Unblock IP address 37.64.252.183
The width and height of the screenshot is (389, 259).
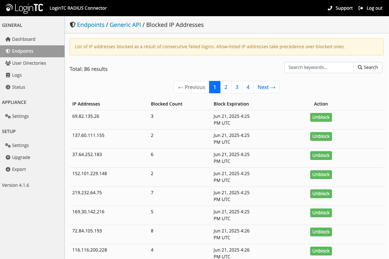coord(321,155)
